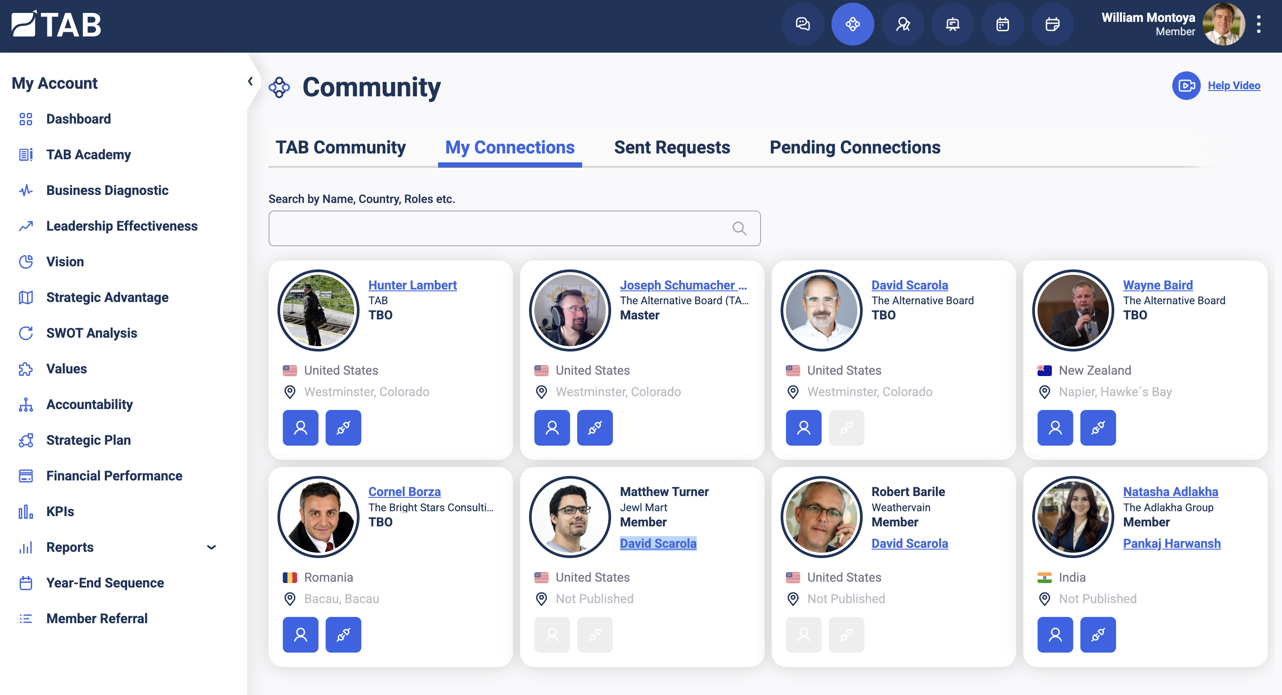
Task: View profile button on Wayne Baird card
Action: tap(1055, 428)
